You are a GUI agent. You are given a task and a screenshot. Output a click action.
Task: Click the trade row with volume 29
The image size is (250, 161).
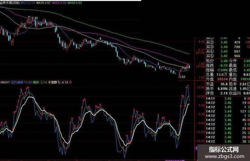[228, 129]
